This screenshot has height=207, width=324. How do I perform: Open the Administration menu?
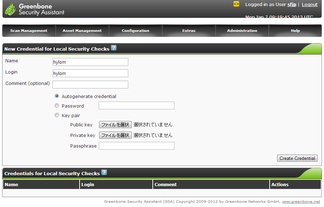[x=242, y=31]
